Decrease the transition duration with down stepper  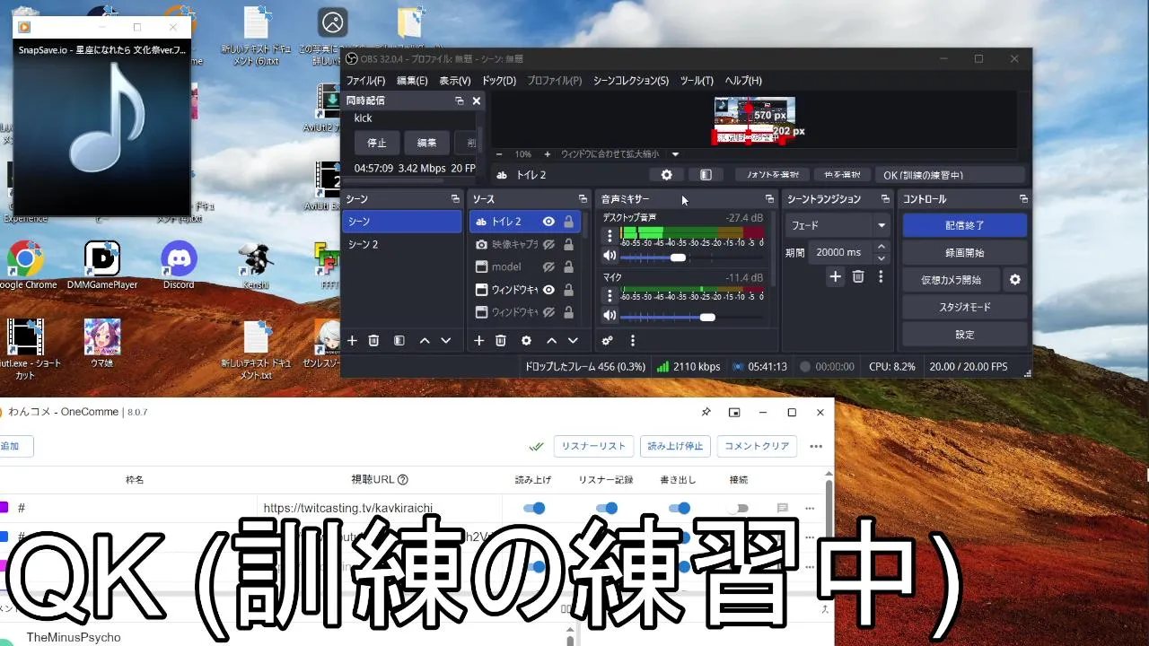click(881, 258)
